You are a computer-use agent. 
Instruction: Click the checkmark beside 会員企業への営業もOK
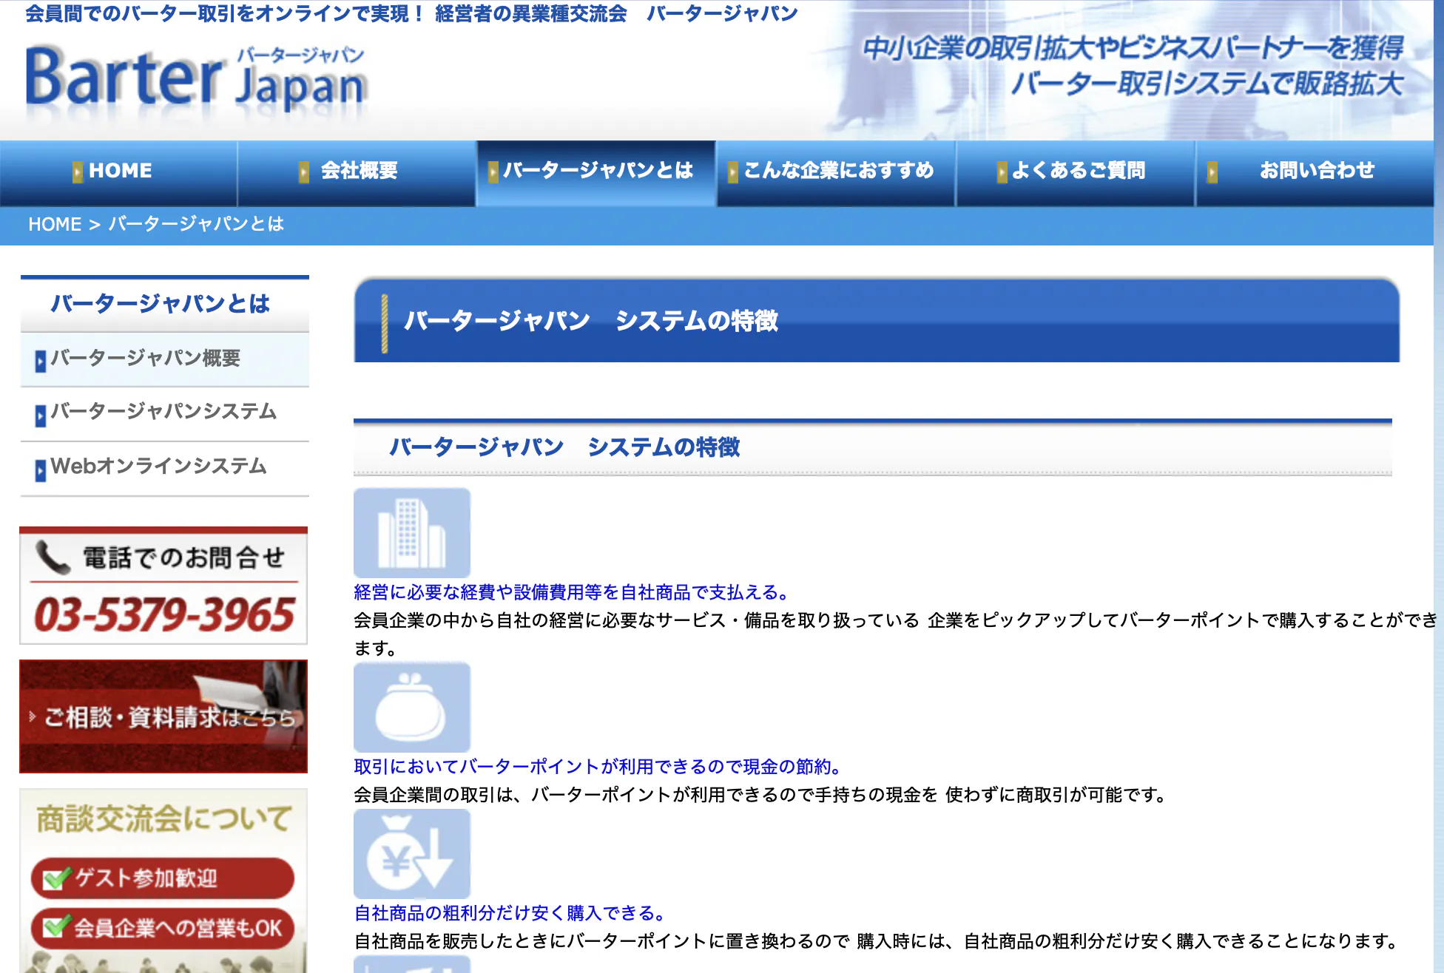tap(57, 927)
